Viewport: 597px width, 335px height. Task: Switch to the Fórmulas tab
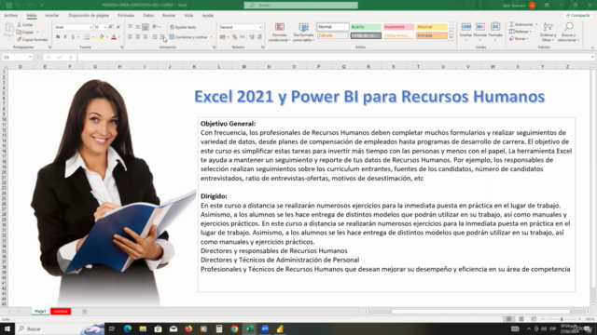pos(126,16)
